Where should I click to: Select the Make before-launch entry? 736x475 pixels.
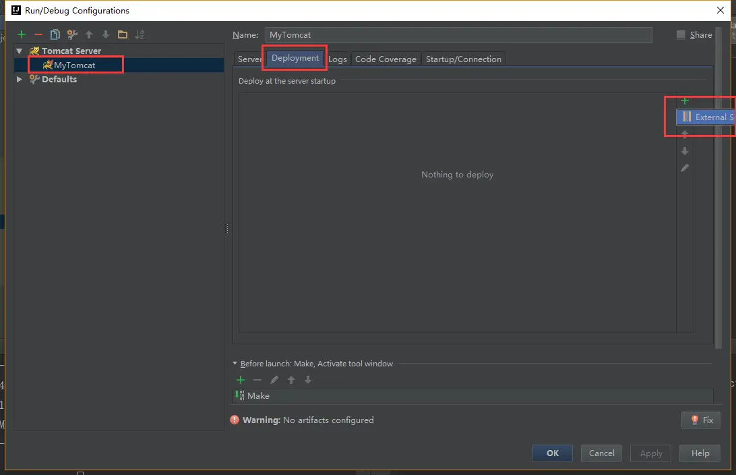point(473,395)
